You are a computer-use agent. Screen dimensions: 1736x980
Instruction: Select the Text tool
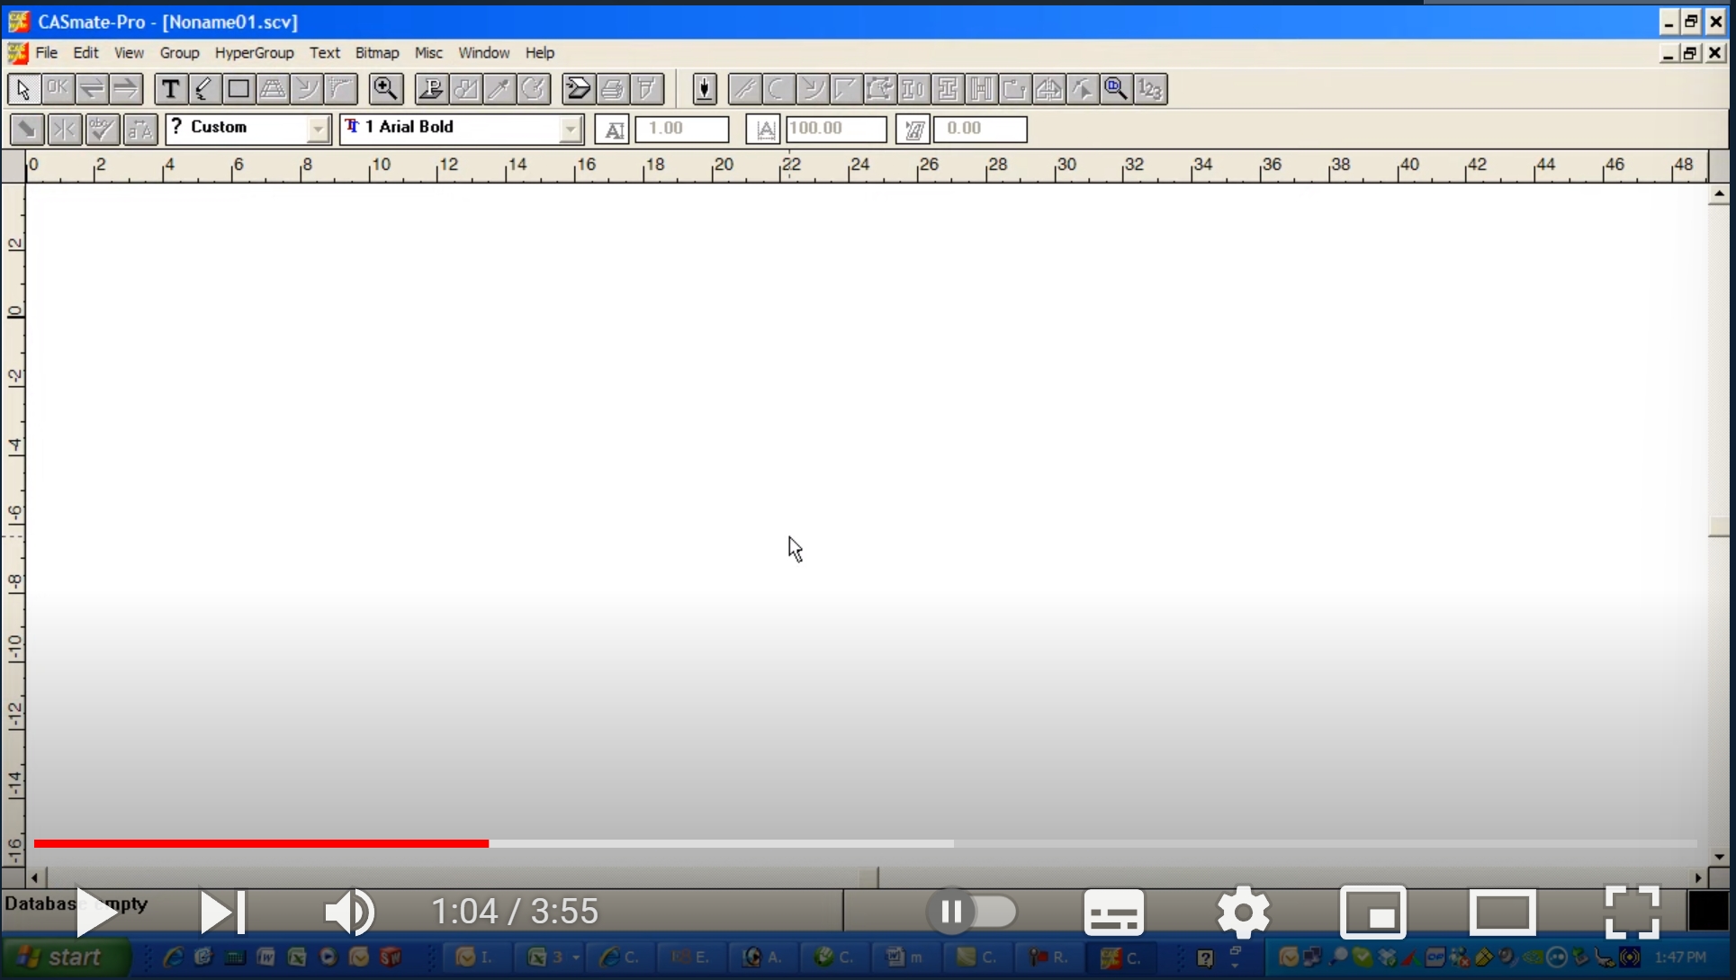169,88
